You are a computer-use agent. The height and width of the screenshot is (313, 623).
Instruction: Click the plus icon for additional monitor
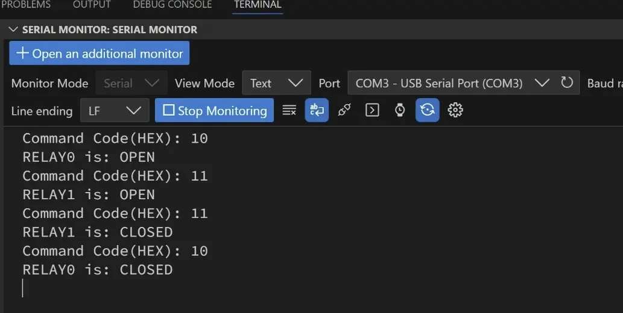pos(22,53)
